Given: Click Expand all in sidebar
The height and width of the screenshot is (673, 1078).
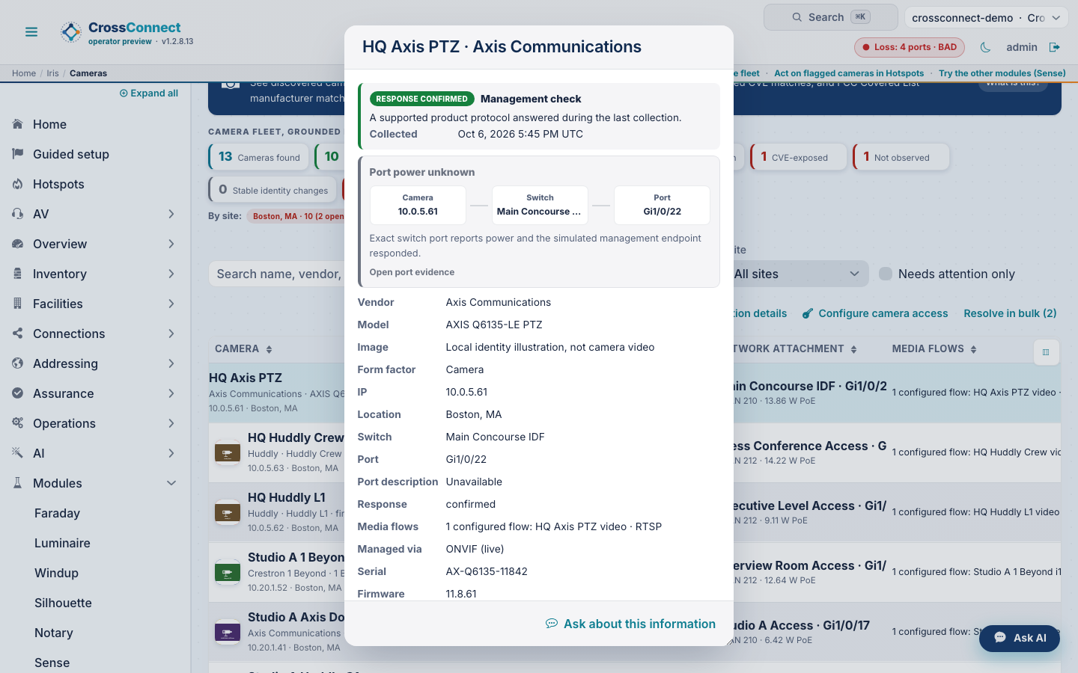Looking at the screenshot, I should click(149, 93).
